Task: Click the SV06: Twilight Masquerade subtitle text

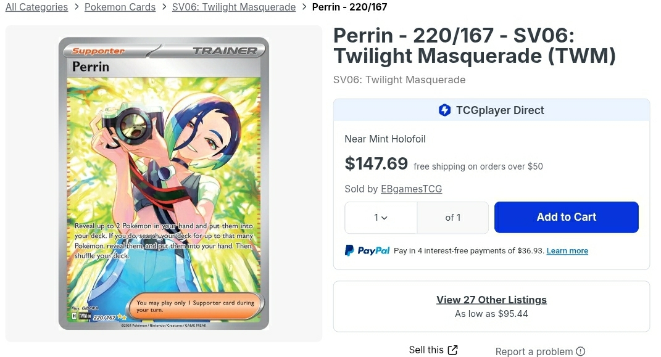Action: tap(399, 80)
